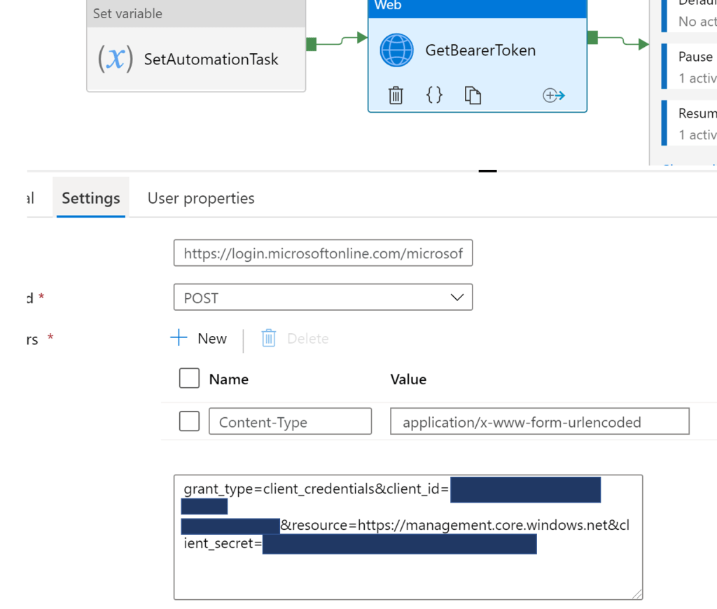Click the green output connector of SetAutomationTask

(312, 44)
